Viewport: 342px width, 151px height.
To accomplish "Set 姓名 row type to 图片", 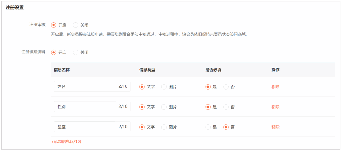I will pos(164,87).
